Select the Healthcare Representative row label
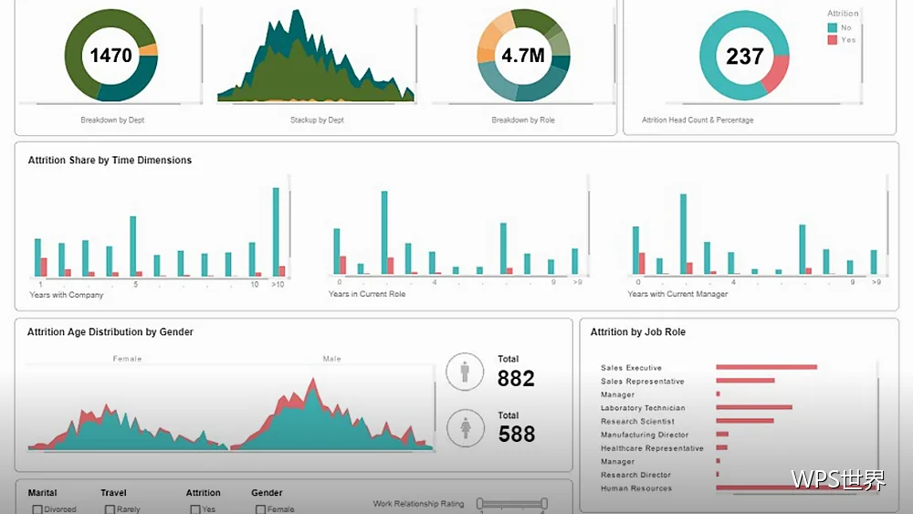The width and height of the screenshot is (913, 514). pos(652,448)
